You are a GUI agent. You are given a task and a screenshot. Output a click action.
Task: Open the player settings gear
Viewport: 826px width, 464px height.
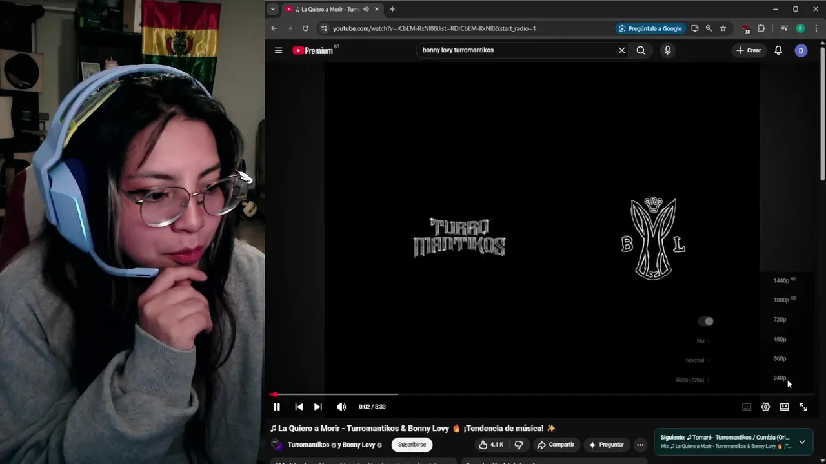pyautogui.click(x=765, y=407)
